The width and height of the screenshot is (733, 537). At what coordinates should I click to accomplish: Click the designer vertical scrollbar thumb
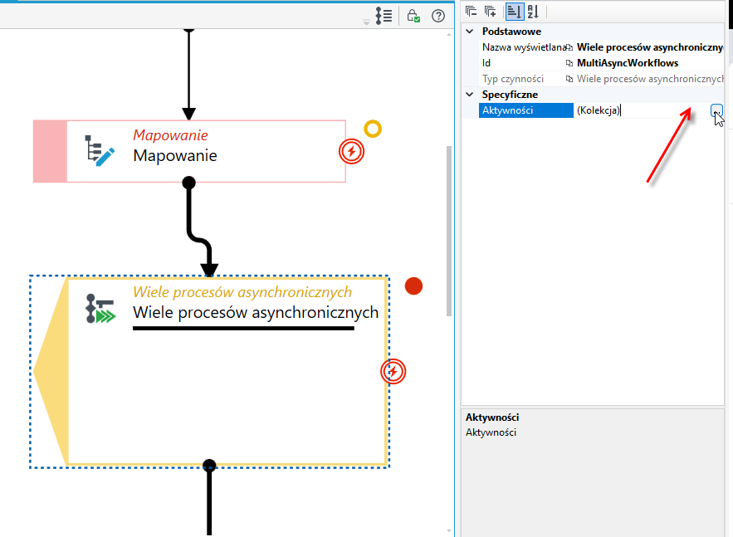(x=449, y=232)
